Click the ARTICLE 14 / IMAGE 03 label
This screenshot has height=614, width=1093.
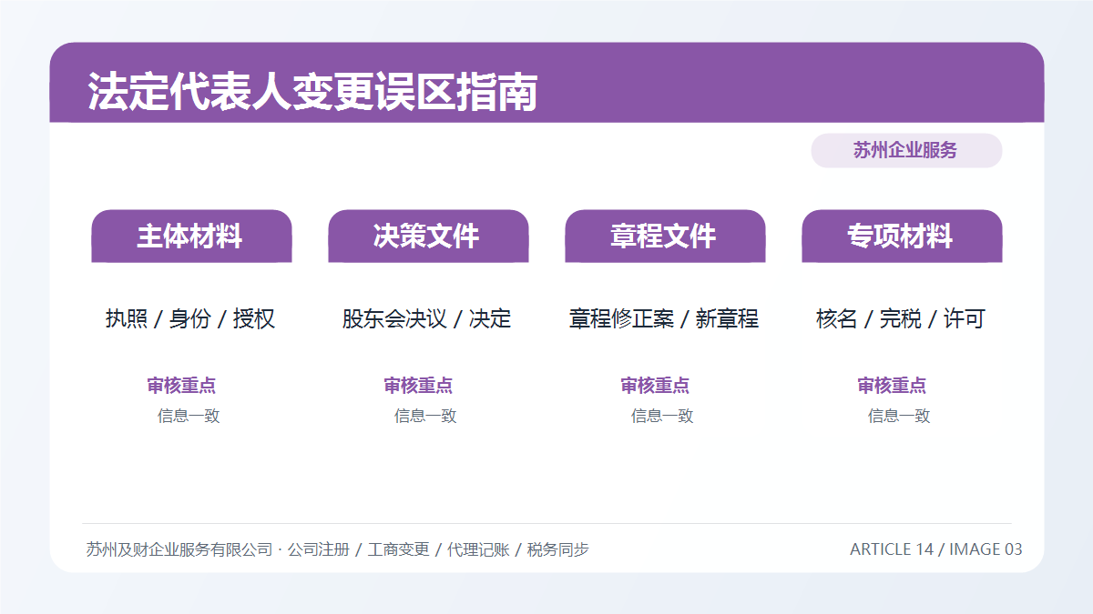(936, 549)
